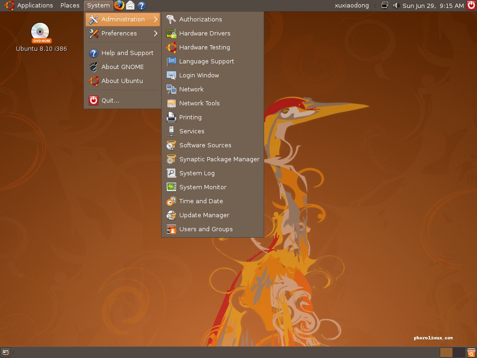This screenshot has height=358, width=477.
Task: Click the Help question-mark icon in the top panel
Action: click(x=141, y=6)
